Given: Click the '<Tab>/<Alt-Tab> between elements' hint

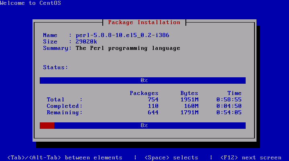Looking at the screenshot, I should coord(65,158).
